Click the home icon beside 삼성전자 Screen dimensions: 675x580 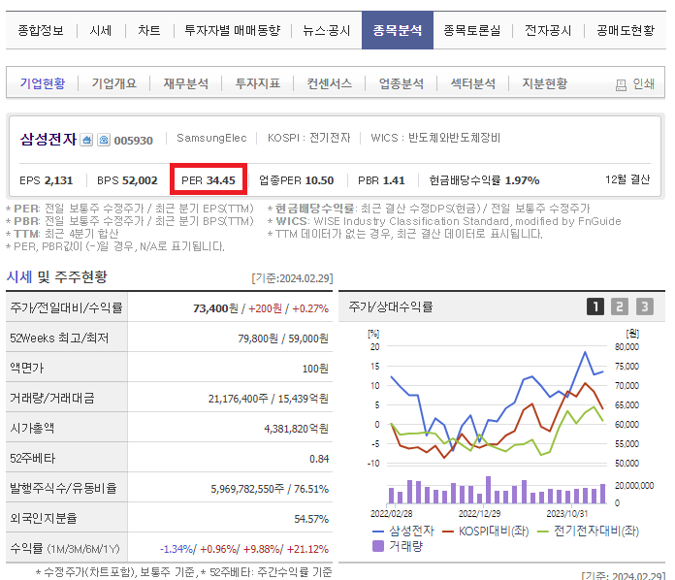pyautogui.click(x=86, y=140)
